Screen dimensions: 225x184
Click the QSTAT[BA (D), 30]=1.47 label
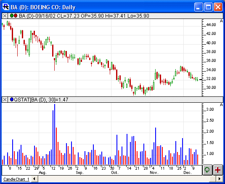click(x=41, y=99)
